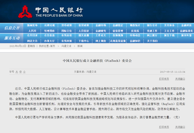
Task: Open the 金融科技 section
Action: pyautogui.click(x=186, y=25)
